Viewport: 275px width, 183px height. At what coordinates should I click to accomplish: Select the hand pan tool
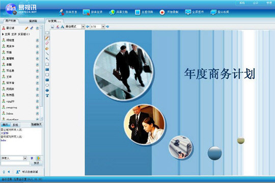(x=47, y=48)
